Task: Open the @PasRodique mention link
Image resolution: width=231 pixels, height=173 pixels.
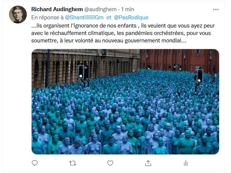Action: click(x=131, y=17)
